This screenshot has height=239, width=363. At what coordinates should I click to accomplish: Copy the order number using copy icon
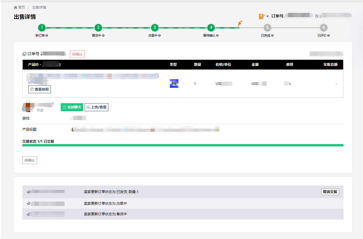24,54
